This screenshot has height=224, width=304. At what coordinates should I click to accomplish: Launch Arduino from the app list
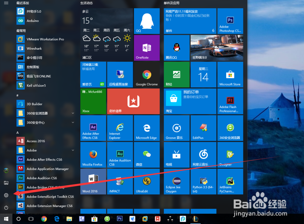(46, 21)
